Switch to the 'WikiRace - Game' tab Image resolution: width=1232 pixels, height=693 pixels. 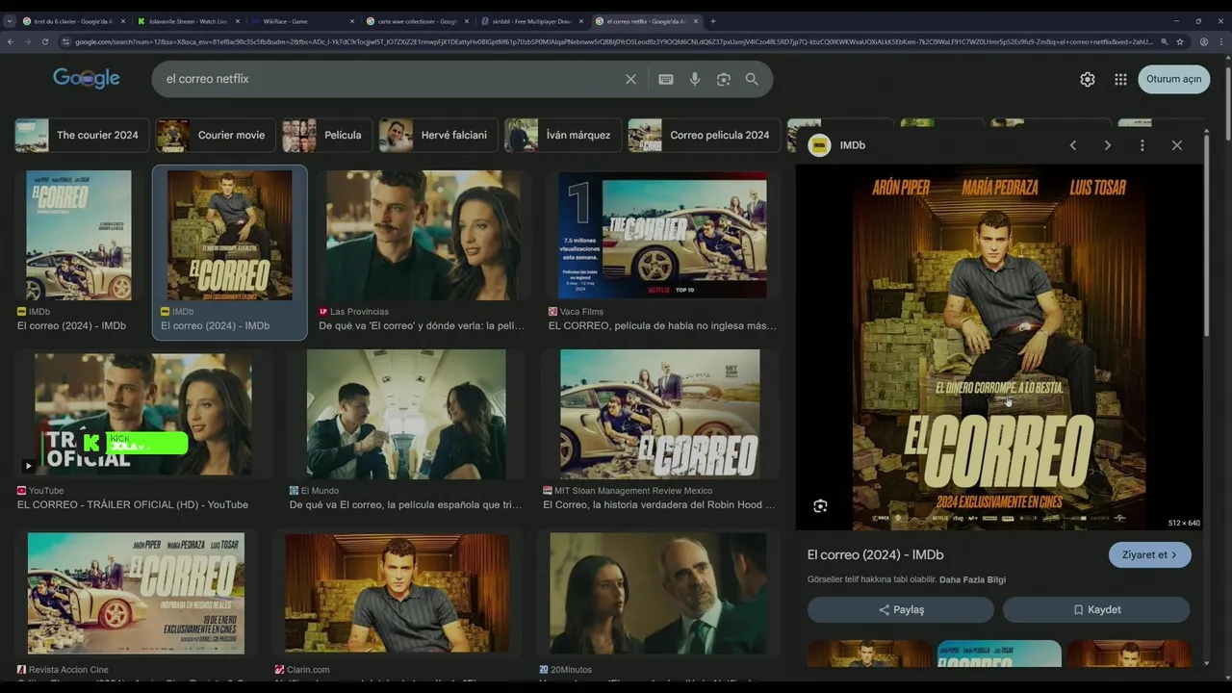pyautogui.click(x=302, y=21)
